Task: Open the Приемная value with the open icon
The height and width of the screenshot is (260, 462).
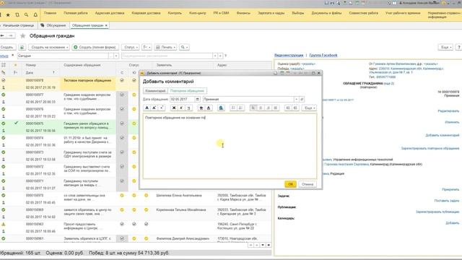Action: (x=302, y=100)
